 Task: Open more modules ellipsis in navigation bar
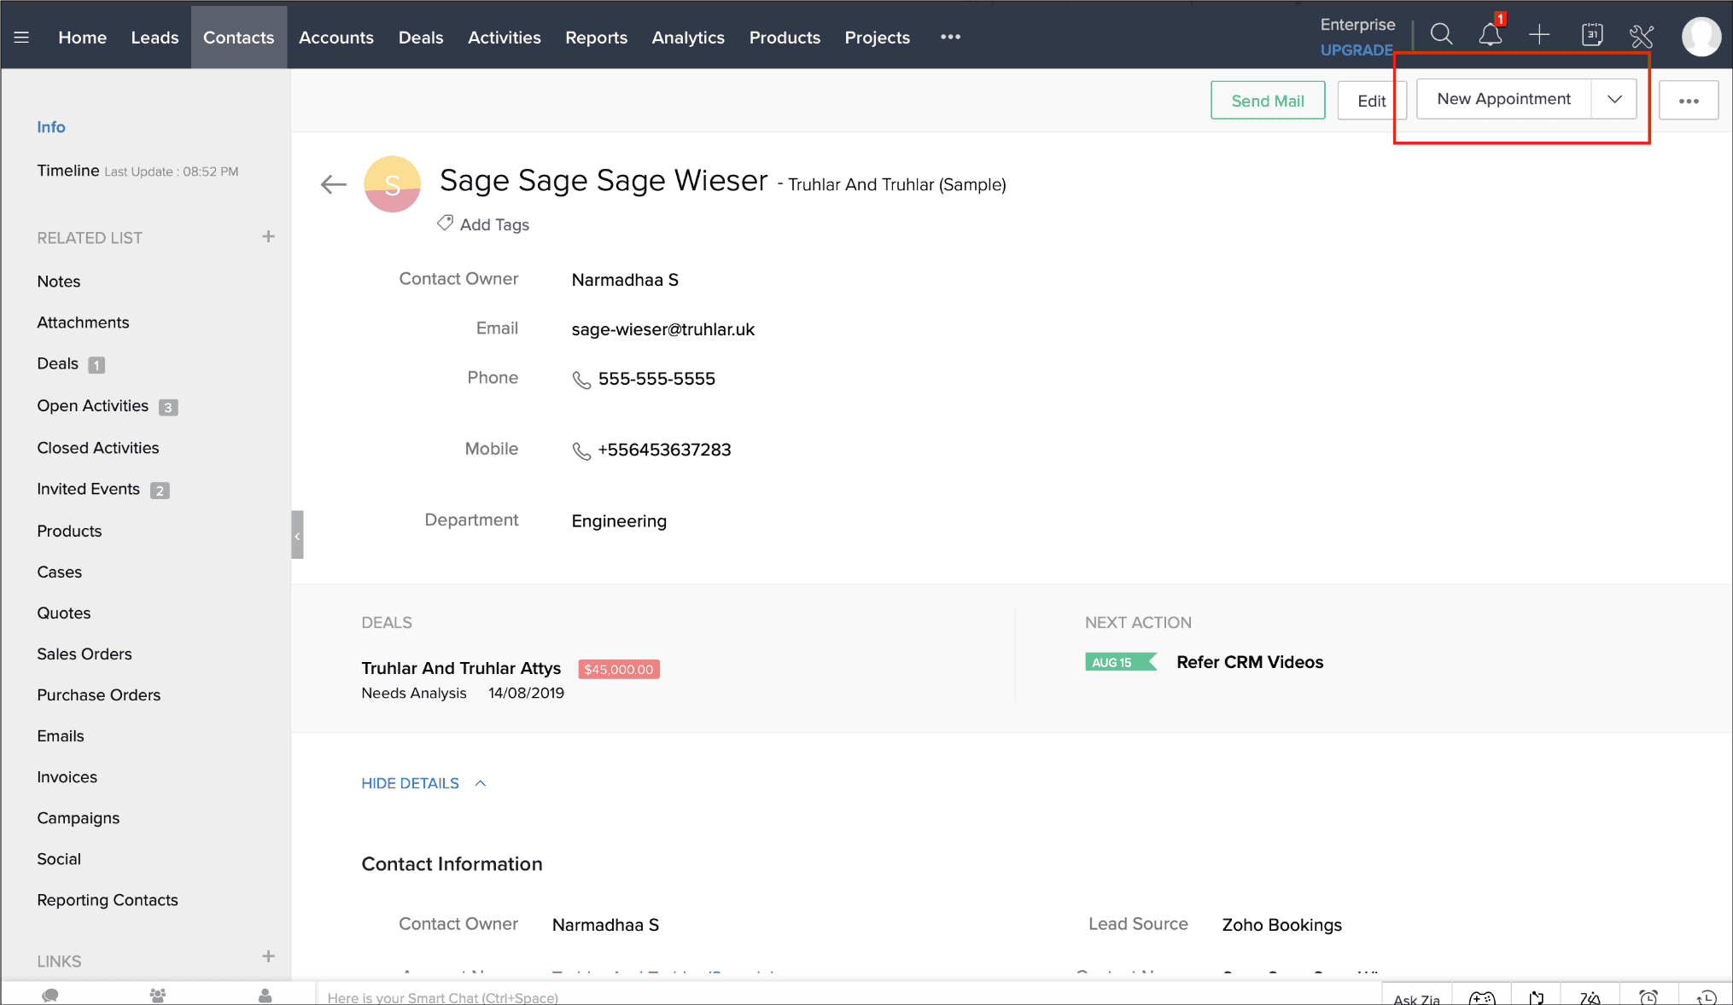pyautogui.click(x=950, y=38)
